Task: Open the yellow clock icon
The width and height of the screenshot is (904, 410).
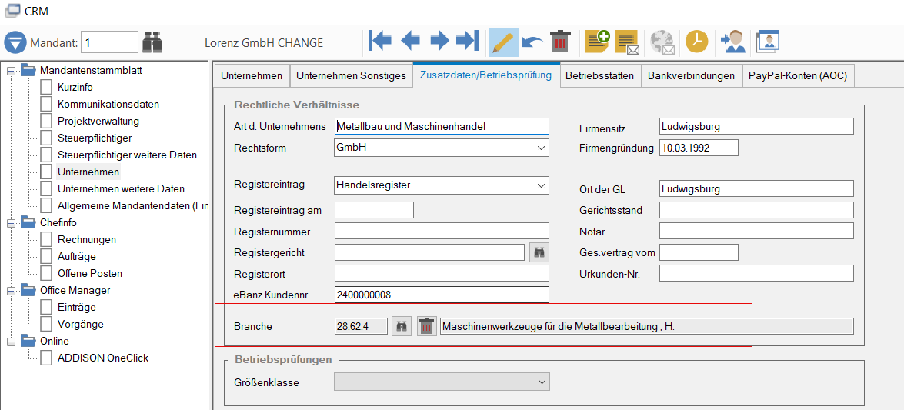Action: pos(696,42)
